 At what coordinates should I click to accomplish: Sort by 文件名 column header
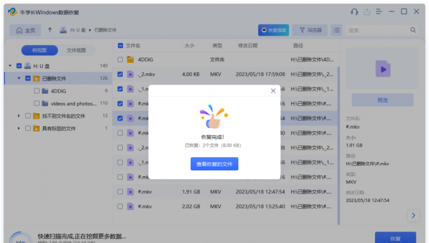point(133,46)
